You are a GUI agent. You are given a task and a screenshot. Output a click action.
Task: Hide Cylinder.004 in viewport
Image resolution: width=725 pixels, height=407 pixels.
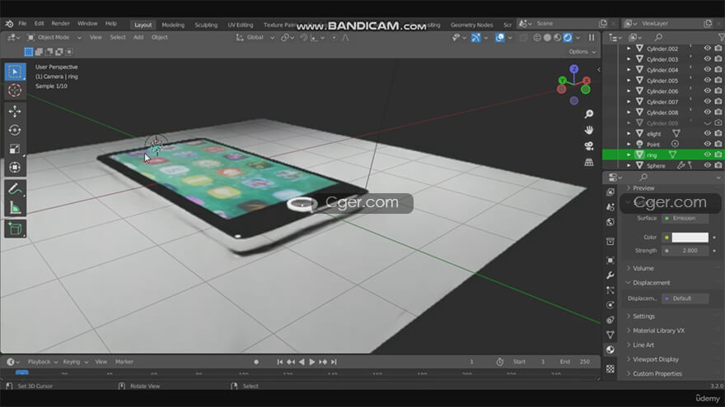coord(708,70)
